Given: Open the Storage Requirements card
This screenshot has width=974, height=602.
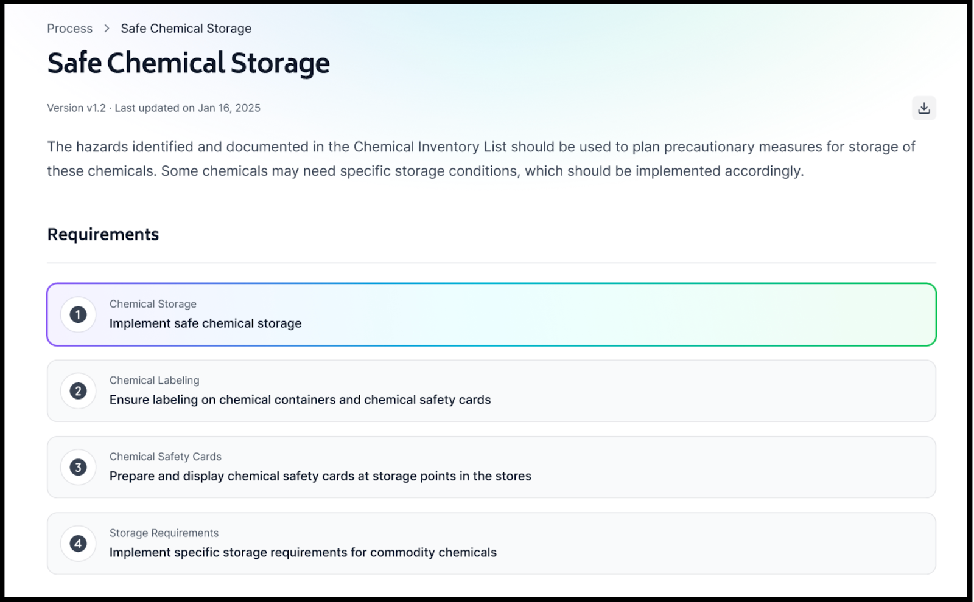Looking at the screenshot, I should [x=491, y=544].
